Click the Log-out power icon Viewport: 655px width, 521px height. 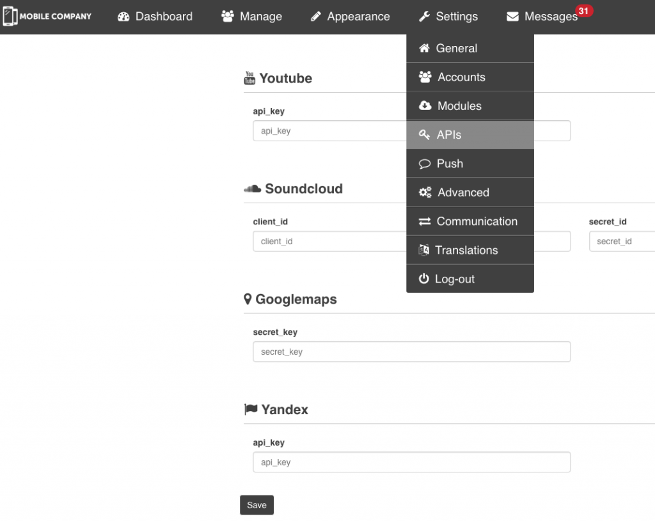[423, 279]
